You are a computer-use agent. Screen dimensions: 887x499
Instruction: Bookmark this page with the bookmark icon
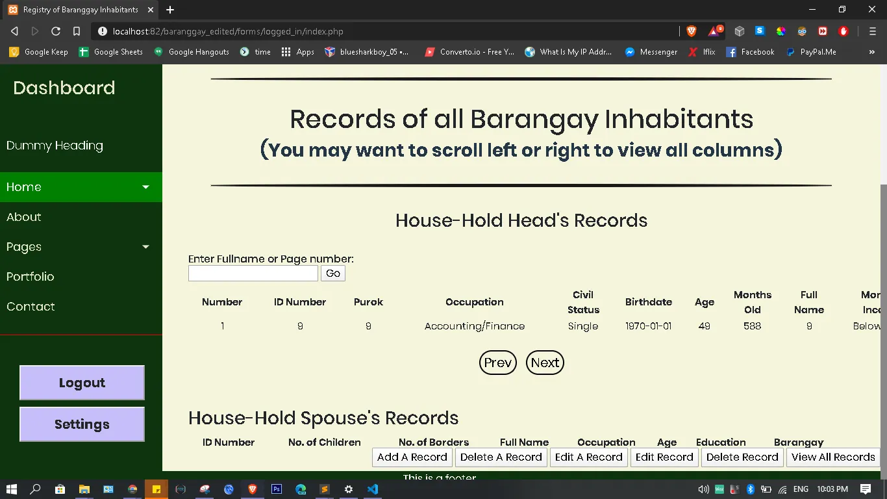(77, 31)
